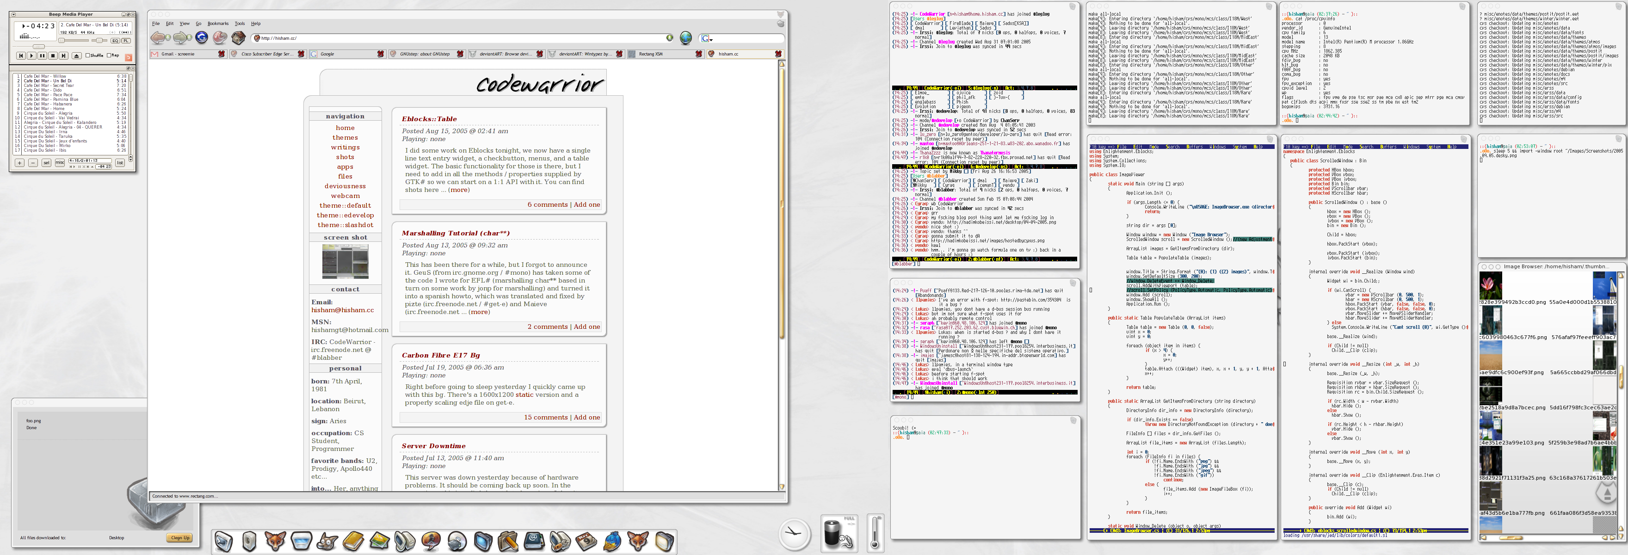Enable the Shuffle checkbox
This screenshot has width=1628, height=555.
tap(88, 55)
